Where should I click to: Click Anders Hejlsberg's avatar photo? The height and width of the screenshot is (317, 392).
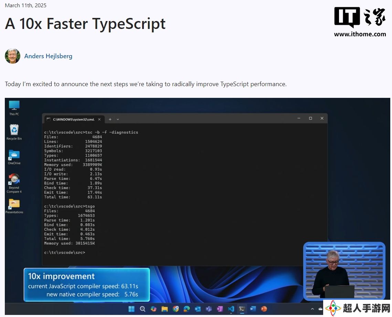(12, 56)
